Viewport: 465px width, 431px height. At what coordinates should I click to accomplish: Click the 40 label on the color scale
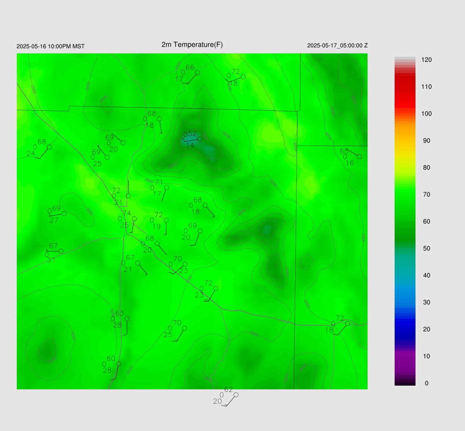(x=426, y=275)
